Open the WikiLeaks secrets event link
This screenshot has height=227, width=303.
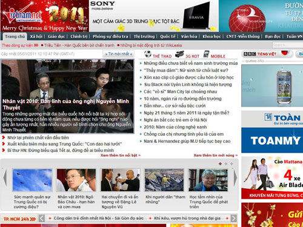pos(151,45)
